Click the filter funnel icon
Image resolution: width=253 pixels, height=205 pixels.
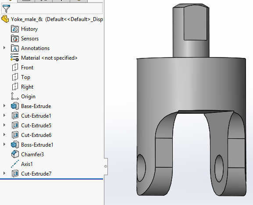pyautogui.click(x=6, y=9)
